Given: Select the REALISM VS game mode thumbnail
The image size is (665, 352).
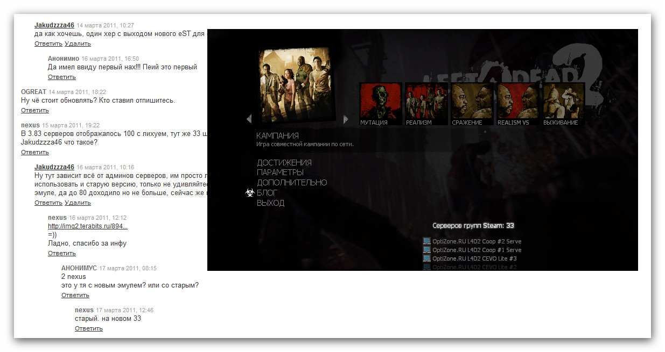Looking at the screenshot, I should pyautogui.click(x=518, y=104).
